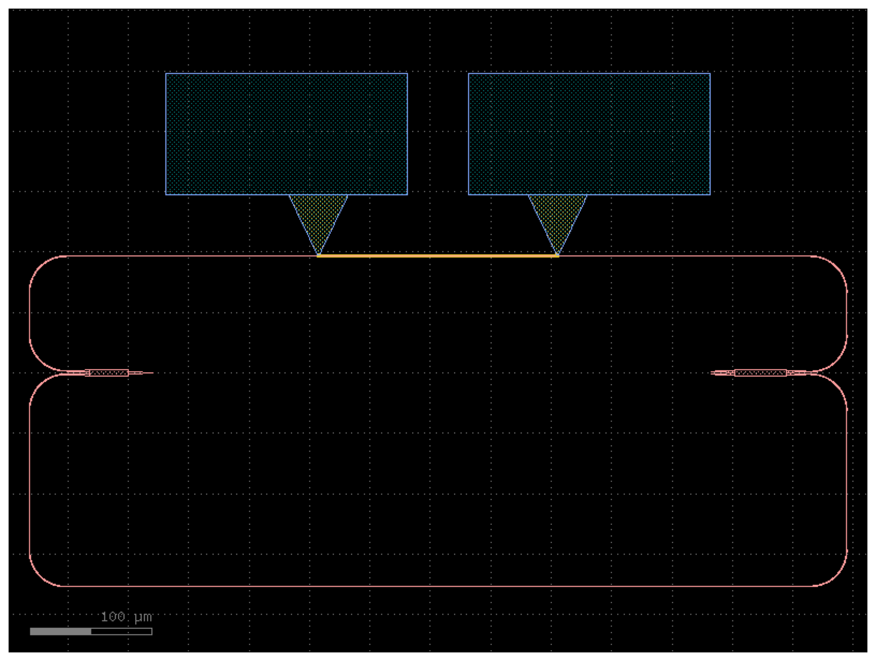This screenshot has width=876, height=661.
Task: Click the left splitter component on the waveguide
Action: tap(109, 373)
